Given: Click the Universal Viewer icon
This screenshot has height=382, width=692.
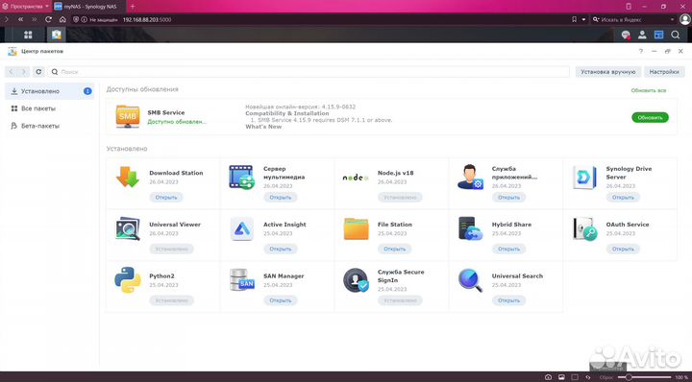Looking at the screenshot, I should pyautogui.click(x=128, y=228).
